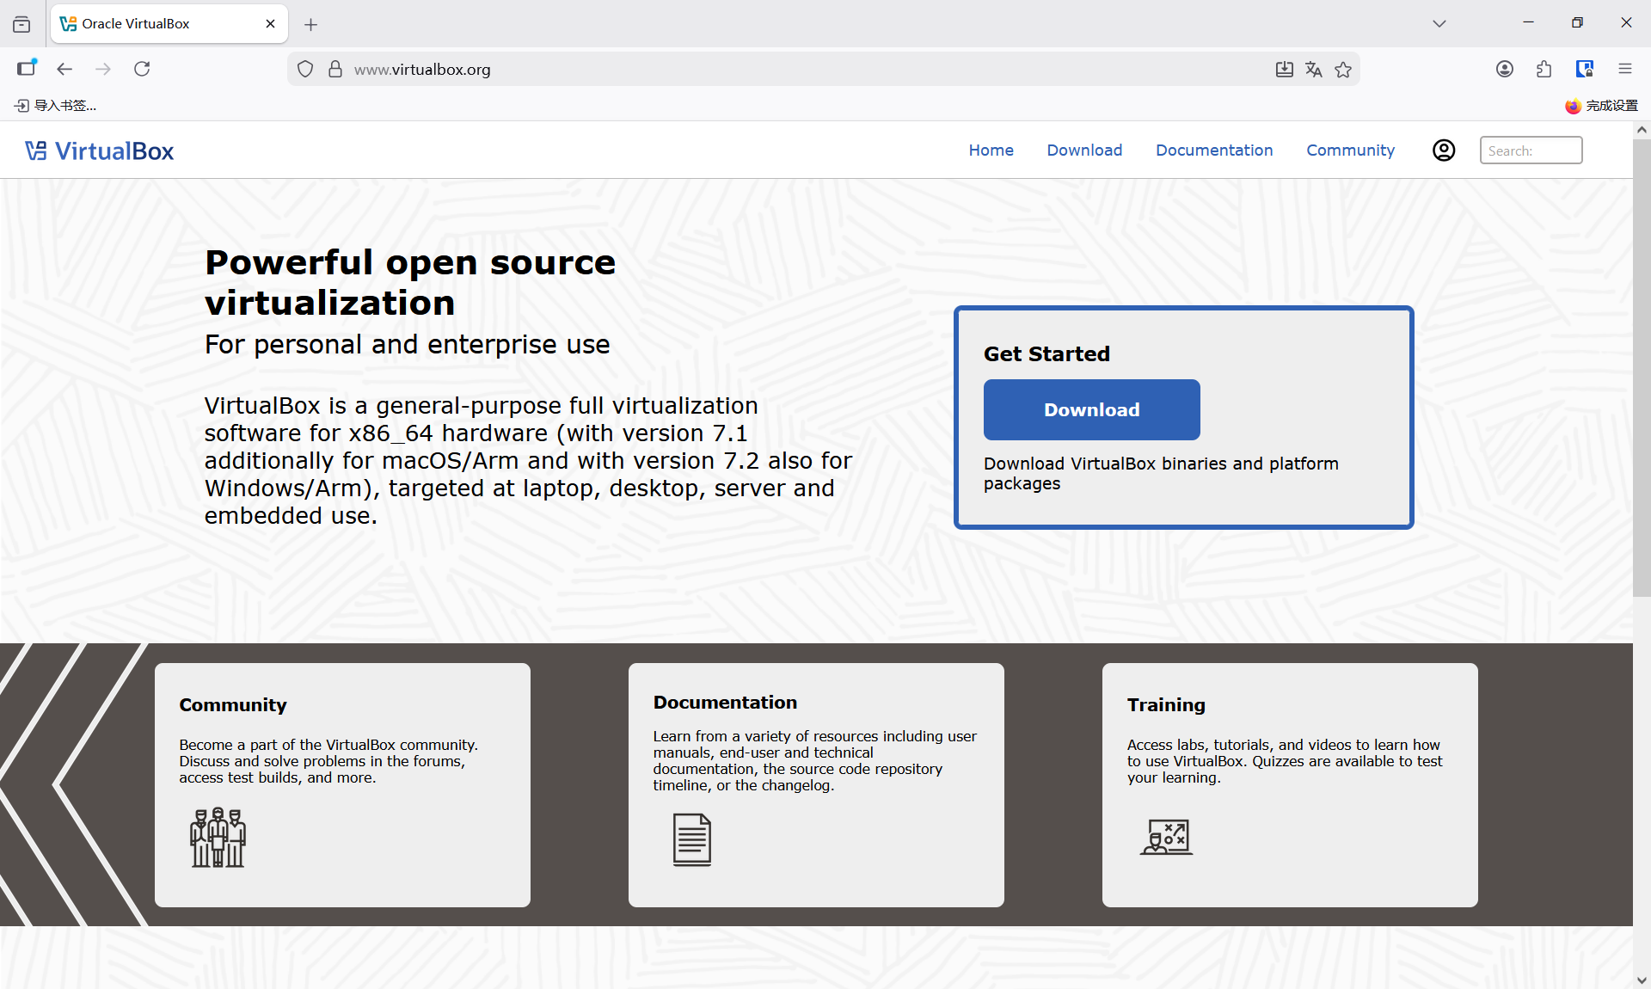Open the Download nav menu item
Image resolution: width=1651 pixels, height=989 pixels.
tap(1084, 150)
